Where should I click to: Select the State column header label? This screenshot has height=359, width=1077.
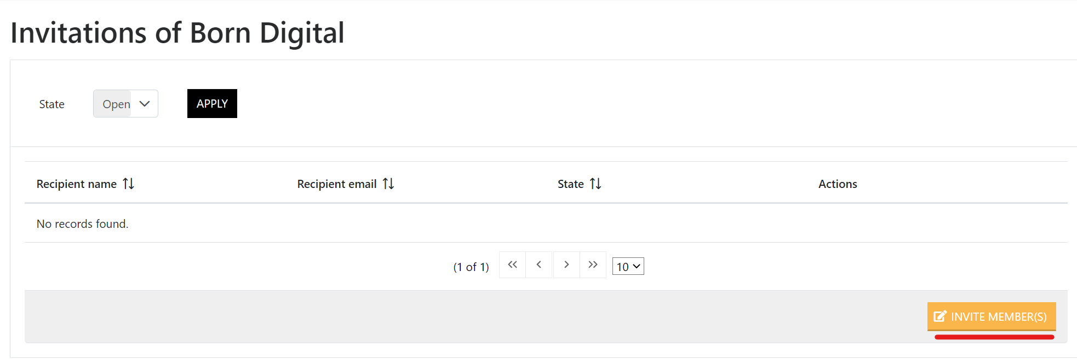click(x=571, y=184)
